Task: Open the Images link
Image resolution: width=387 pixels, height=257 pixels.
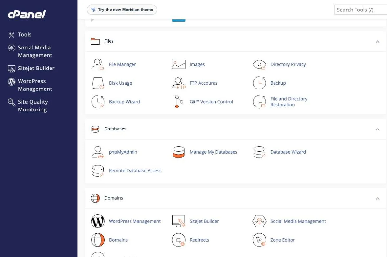Action: 197,64
